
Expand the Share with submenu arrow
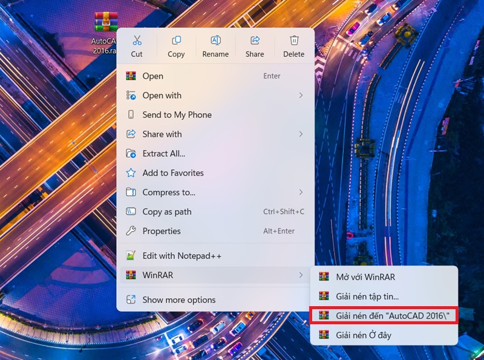tap(301, 134)
